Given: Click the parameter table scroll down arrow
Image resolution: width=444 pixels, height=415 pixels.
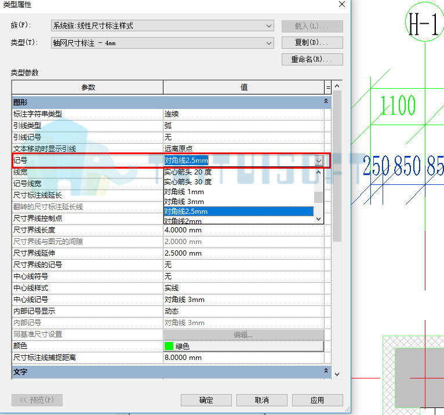Looking at the screenshot, I should [337, 374].
